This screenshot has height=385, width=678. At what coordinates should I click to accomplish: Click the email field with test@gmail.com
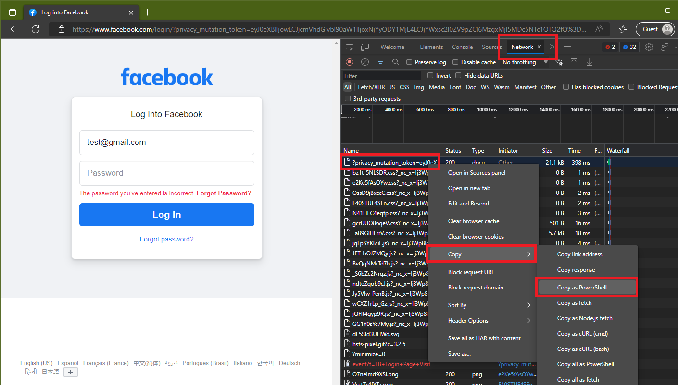167,143
